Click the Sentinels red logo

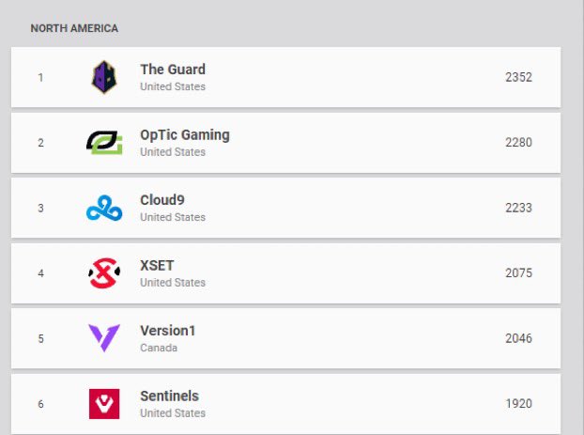[x=104, y=404]
